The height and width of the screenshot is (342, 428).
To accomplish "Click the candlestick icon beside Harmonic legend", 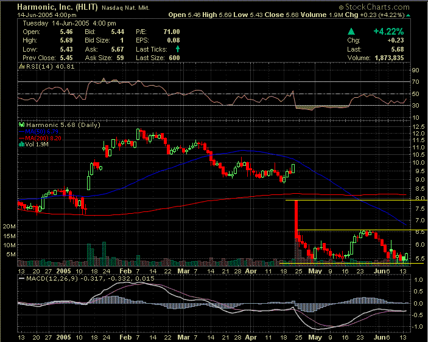I will 21,123.
